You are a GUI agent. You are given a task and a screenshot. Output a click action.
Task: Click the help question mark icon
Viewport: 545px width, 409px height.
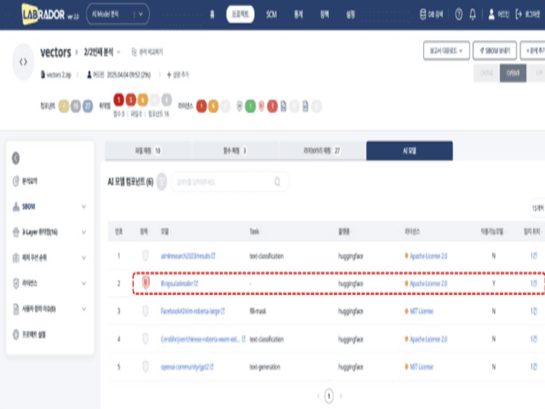point(458,14)
